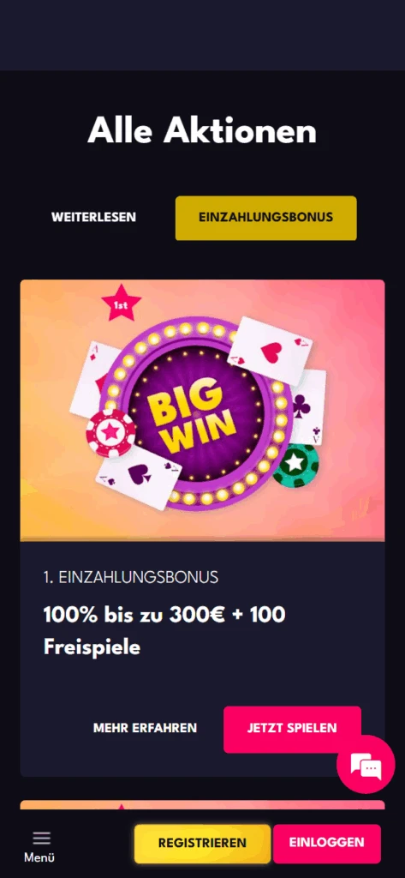The width and height of the screenshot is (405, 878).
Task: Open the 100% bis zu 300€ bonus title
Action: point(164,631)
